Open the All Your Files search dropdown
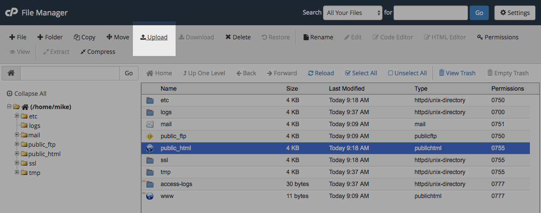 tap(353, 13)
